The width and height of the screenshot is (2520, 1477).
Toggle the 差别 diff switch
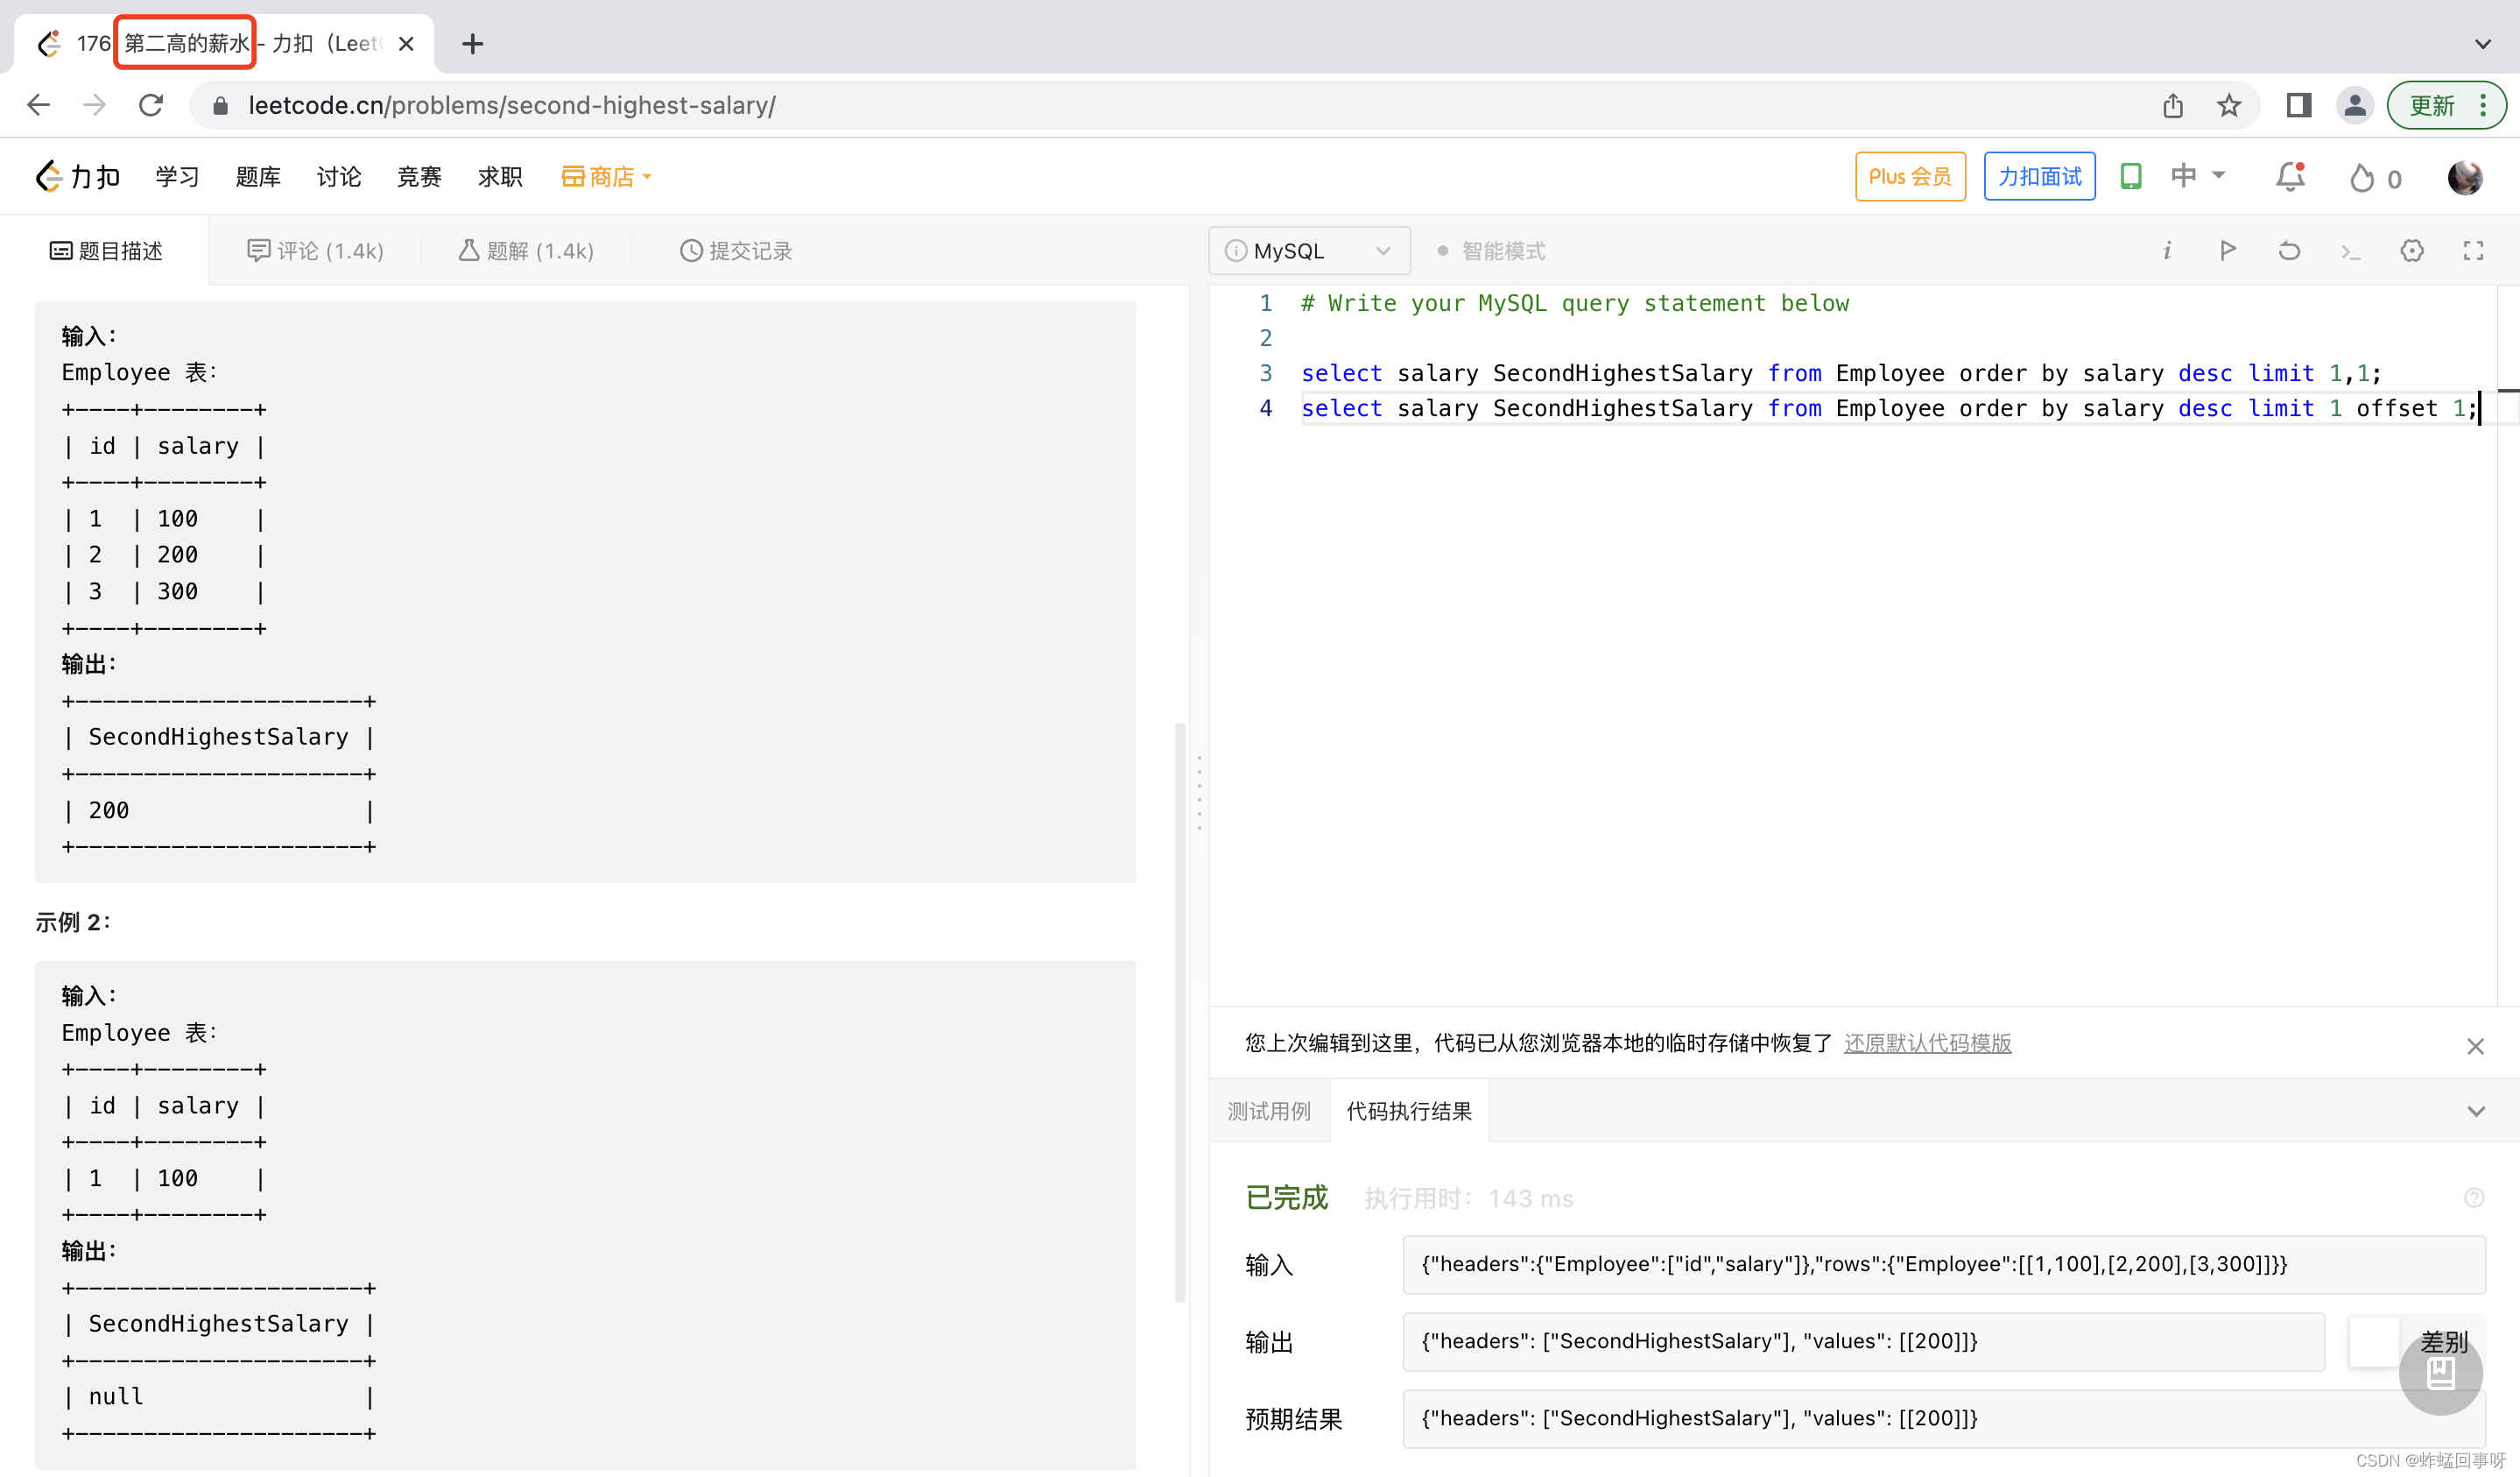2374,1341
